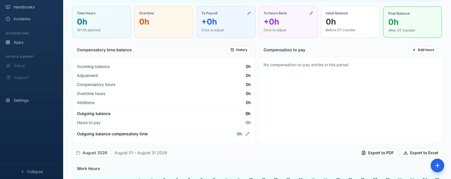
Task: Click the Settings gear icon
Action: pyautogui.click(x=8, y=100)
